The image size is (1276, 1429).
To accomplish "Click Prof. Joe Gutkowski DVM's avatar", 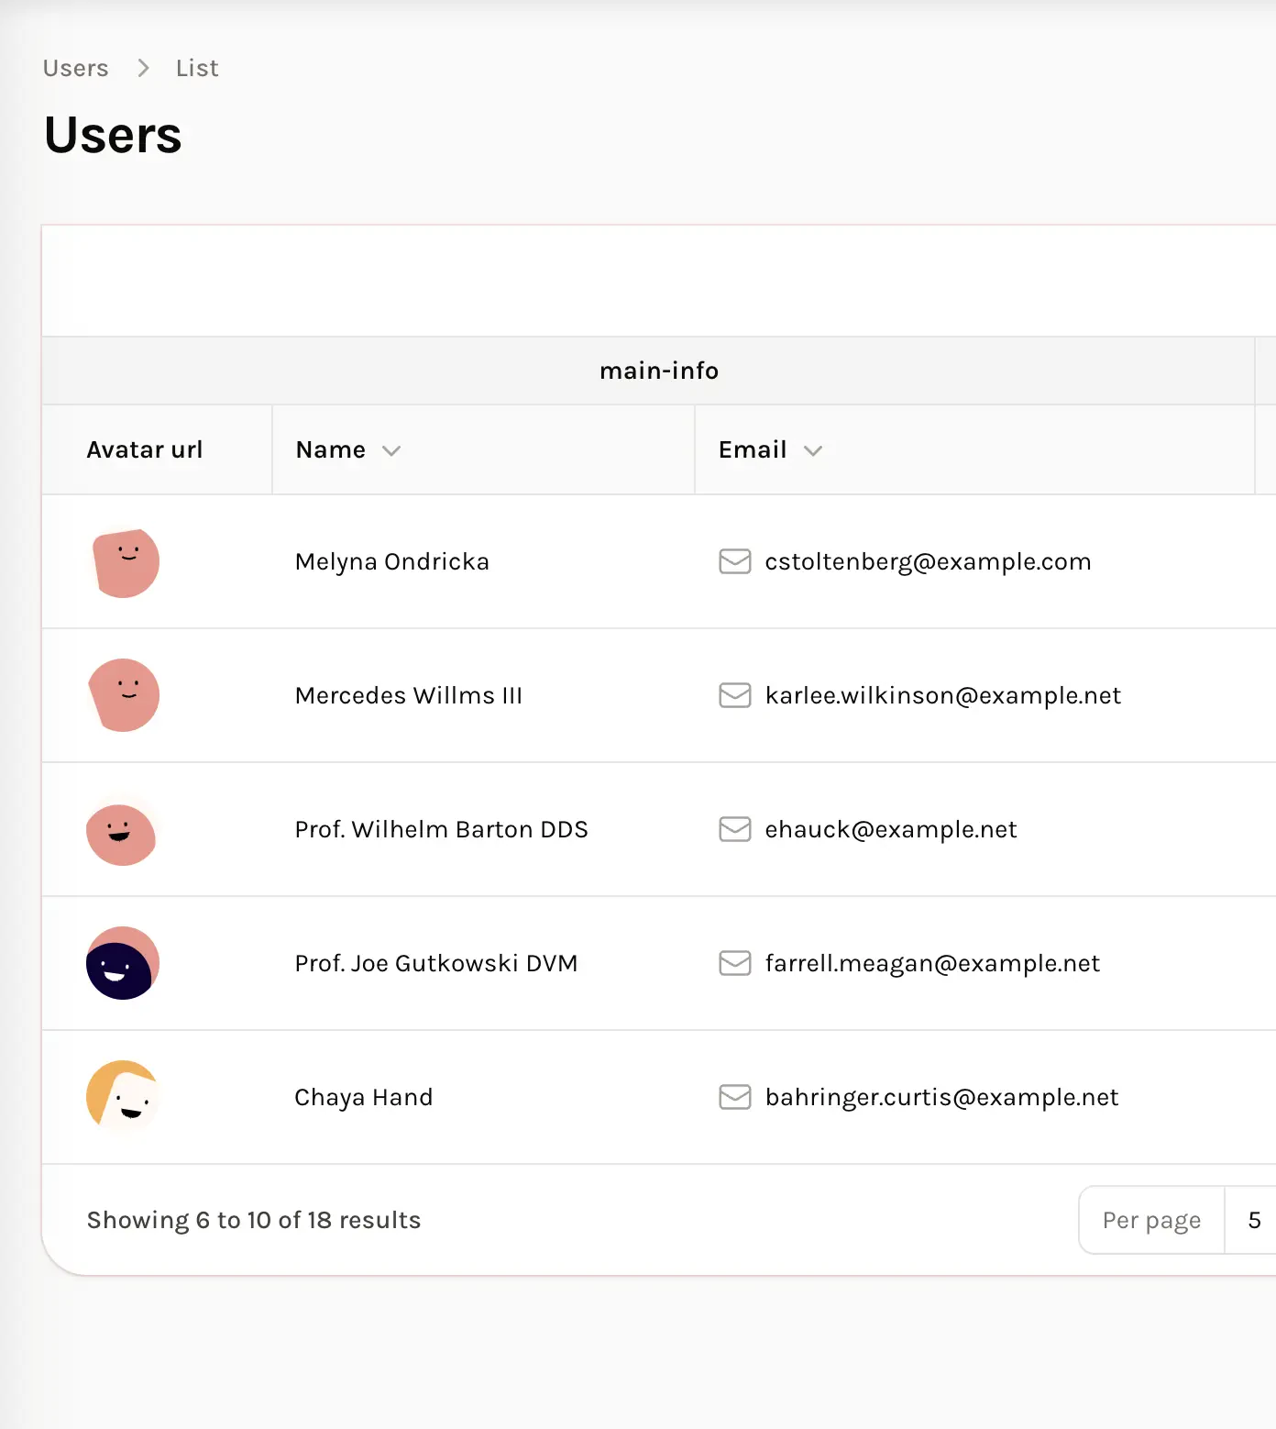I will 123,963.
